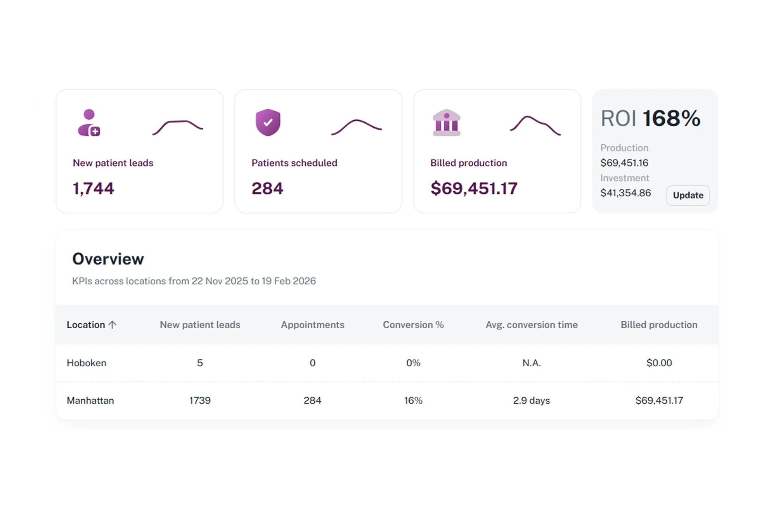Sort by New patient leads column
The width and height of the screenshot is (776, 513).
[200, 325]
